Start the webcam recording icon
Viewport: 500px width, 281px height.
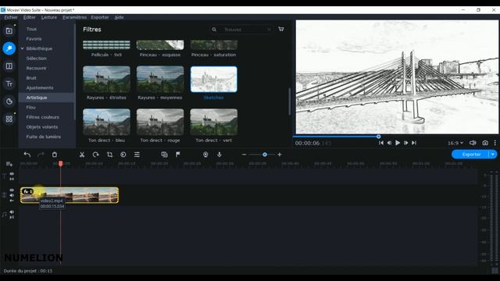click(x=205, y=155)
